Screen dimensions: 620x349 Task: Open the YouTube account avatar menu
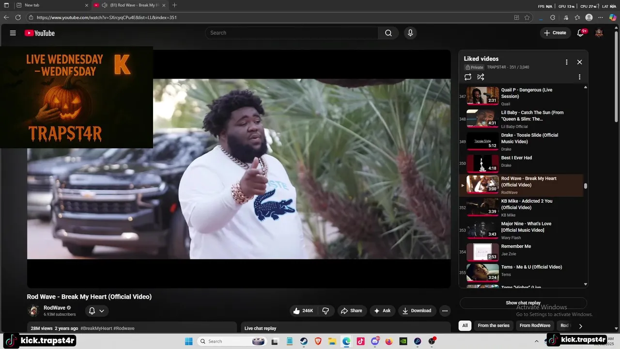point(599,33)
